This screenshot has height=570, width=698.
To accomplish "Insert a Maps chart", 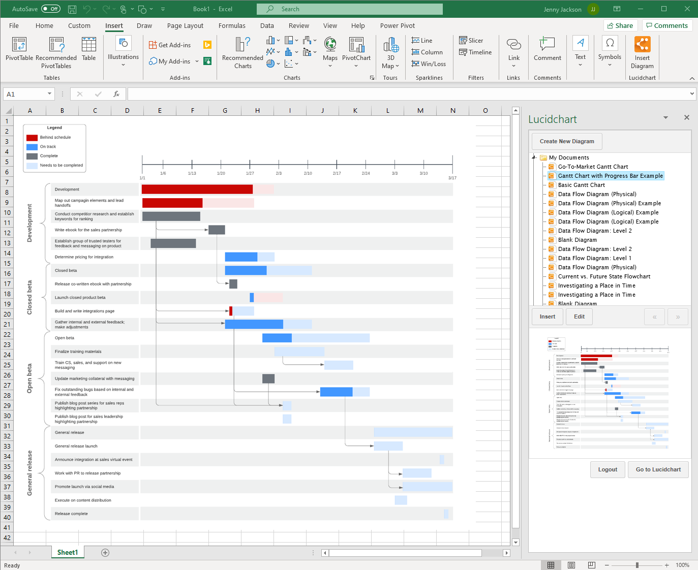I will tap(330, 51).
